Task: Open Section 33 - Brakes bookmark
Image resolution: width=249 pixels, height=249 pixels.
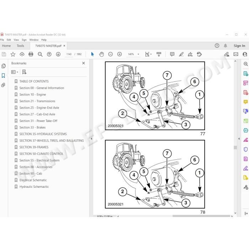Action: click(x=32, y=127)
